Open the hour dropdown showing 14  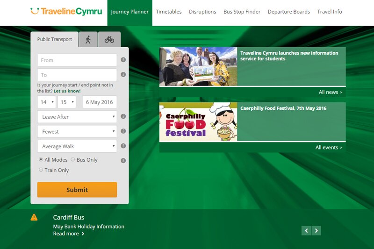[46, 102]
